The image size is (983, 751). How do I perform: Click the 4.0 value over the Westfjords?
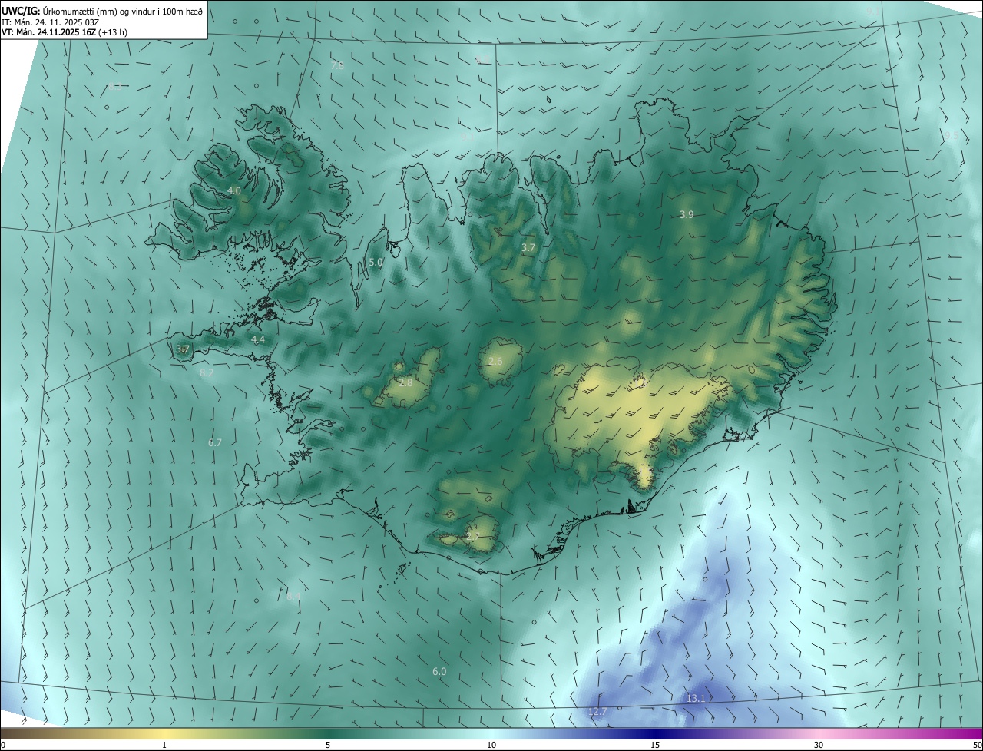234,190
